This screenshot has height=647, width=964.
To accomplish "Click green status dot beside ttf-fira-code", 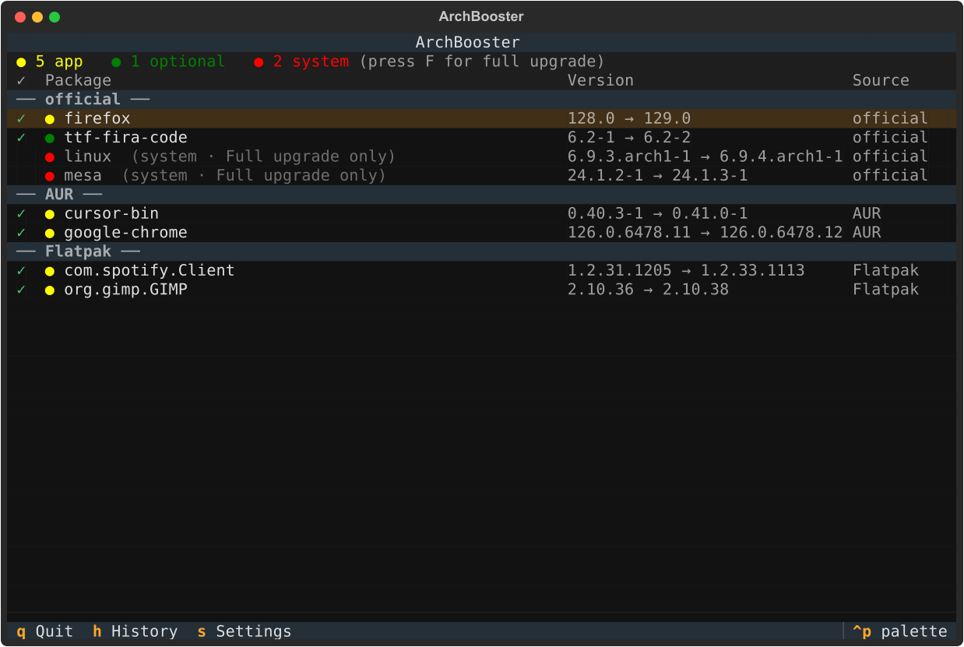I will pos(50,138).
